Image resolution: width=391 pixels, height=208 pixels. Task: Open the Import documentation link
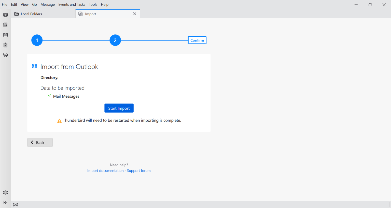pyautogui.click(x=105, y=171)
